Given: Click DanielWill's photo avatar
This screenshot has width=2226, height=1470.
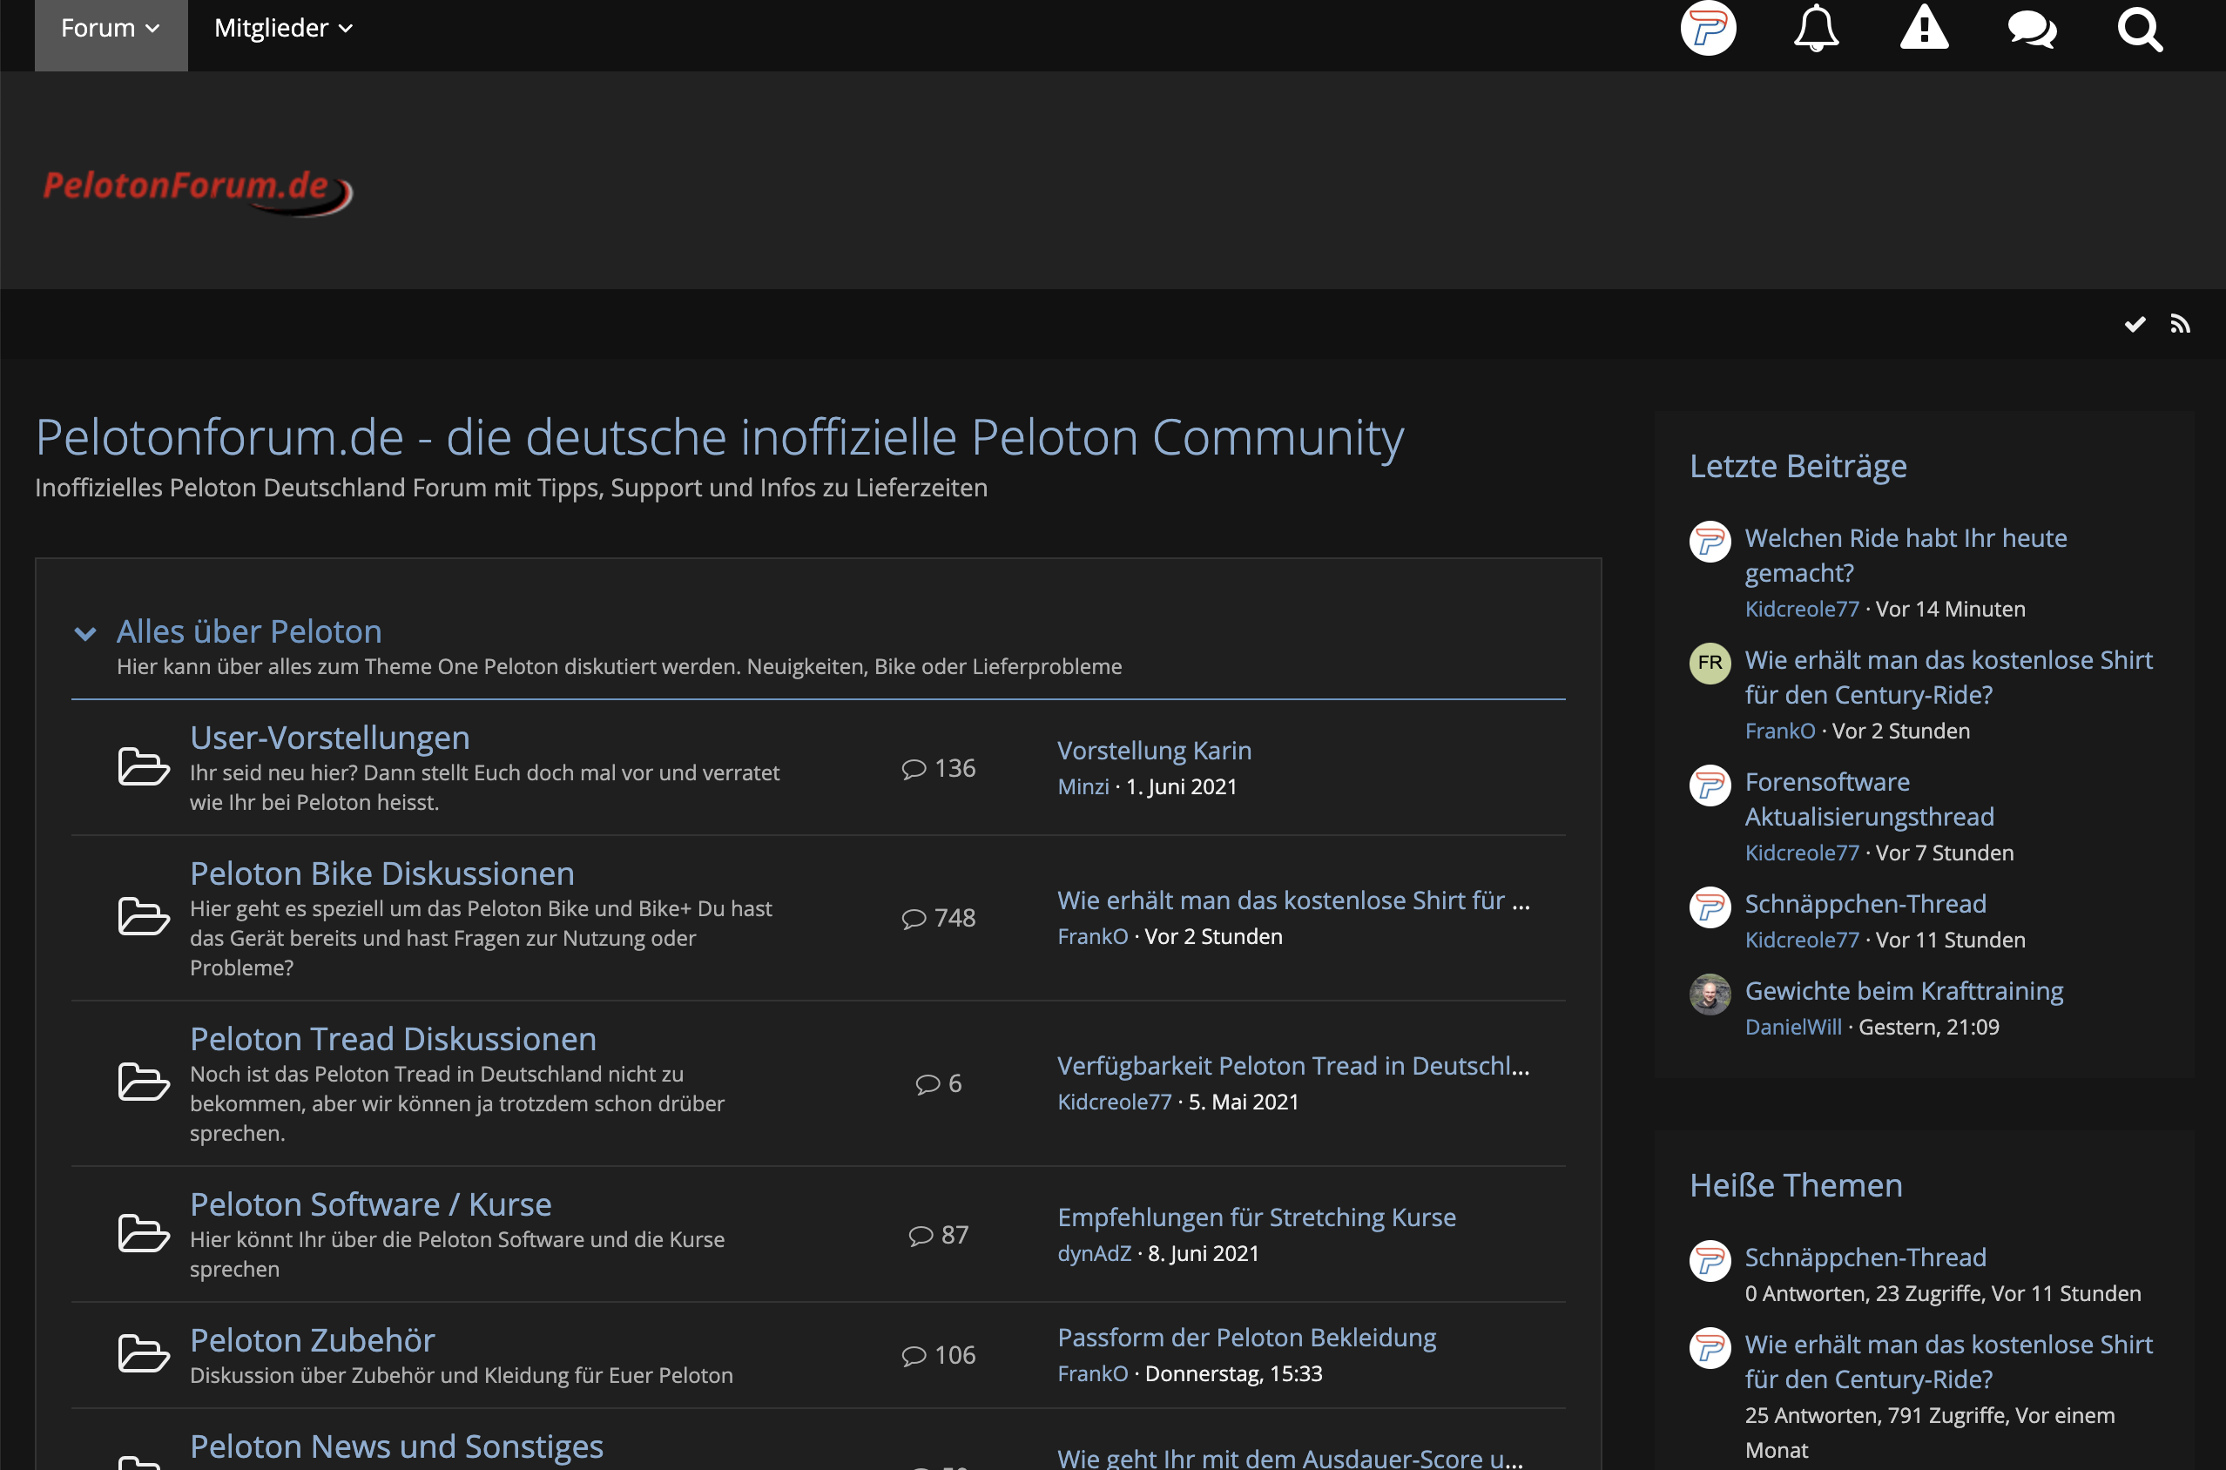Looking at the screenshot, I should [x=1710, y=995].
